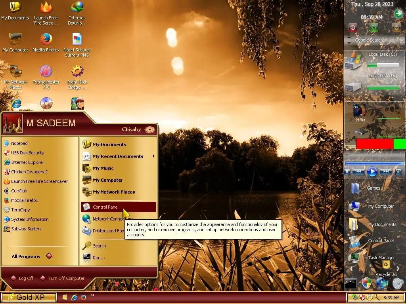406x304 pixels.
Task: Skip to next track in media player
Action: coord(386,172)
